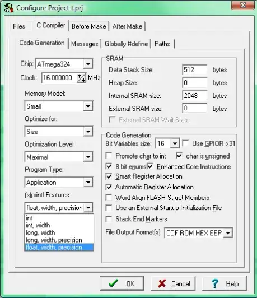The height and width of the screenshot is (298, 257).
Task: Click the Clock frequency up/down stepper
Action: tap(81, 78)
